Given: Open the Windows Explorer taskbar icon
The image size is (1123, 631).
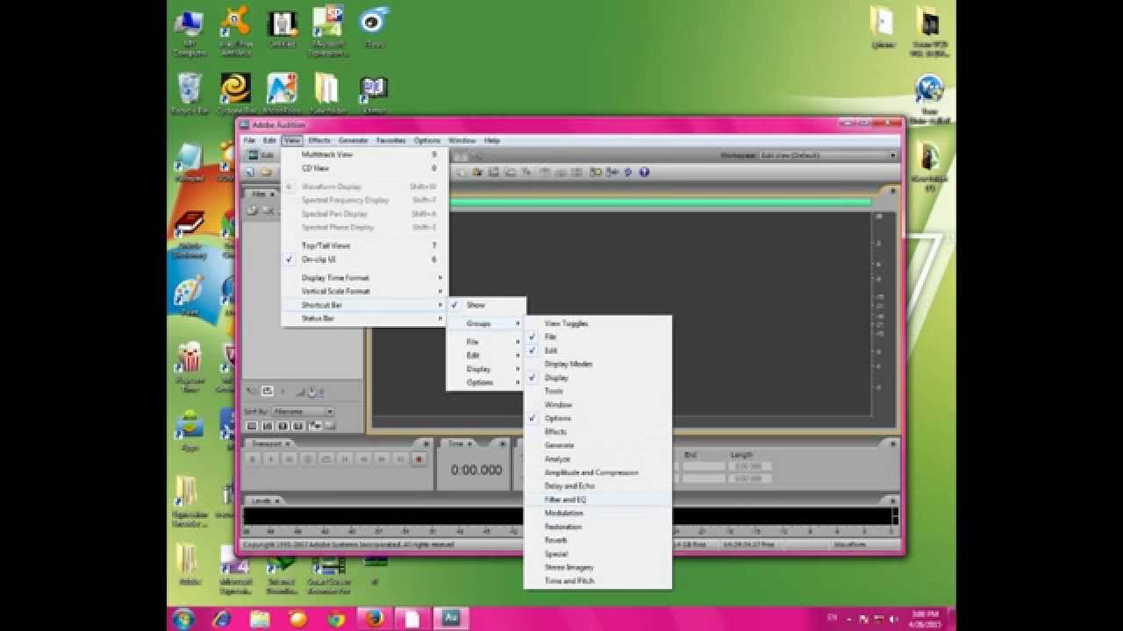Looking at the screenshot, I should click(261, 618).
